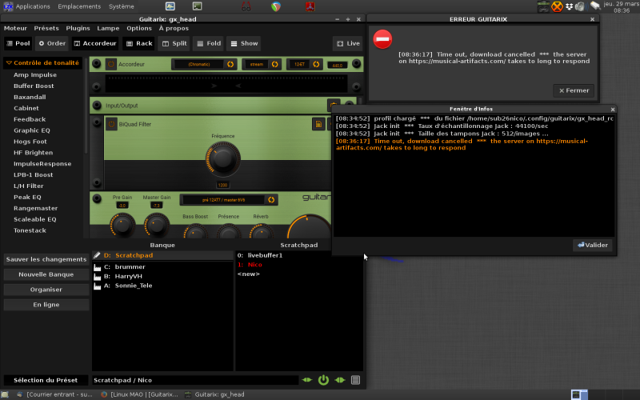Click the previous preset green arrow icon

pos(307,380)
